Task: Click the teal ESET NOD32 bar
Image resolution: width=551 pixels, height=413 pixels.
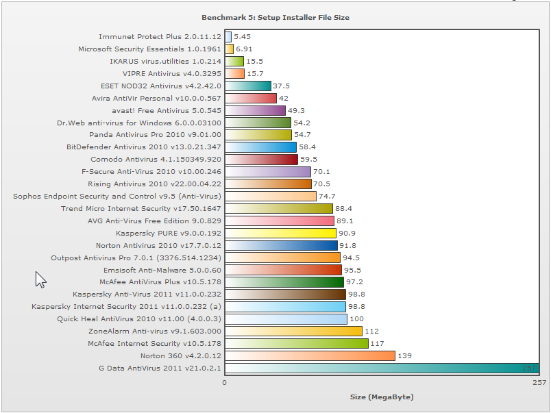Action: [248, 86]
